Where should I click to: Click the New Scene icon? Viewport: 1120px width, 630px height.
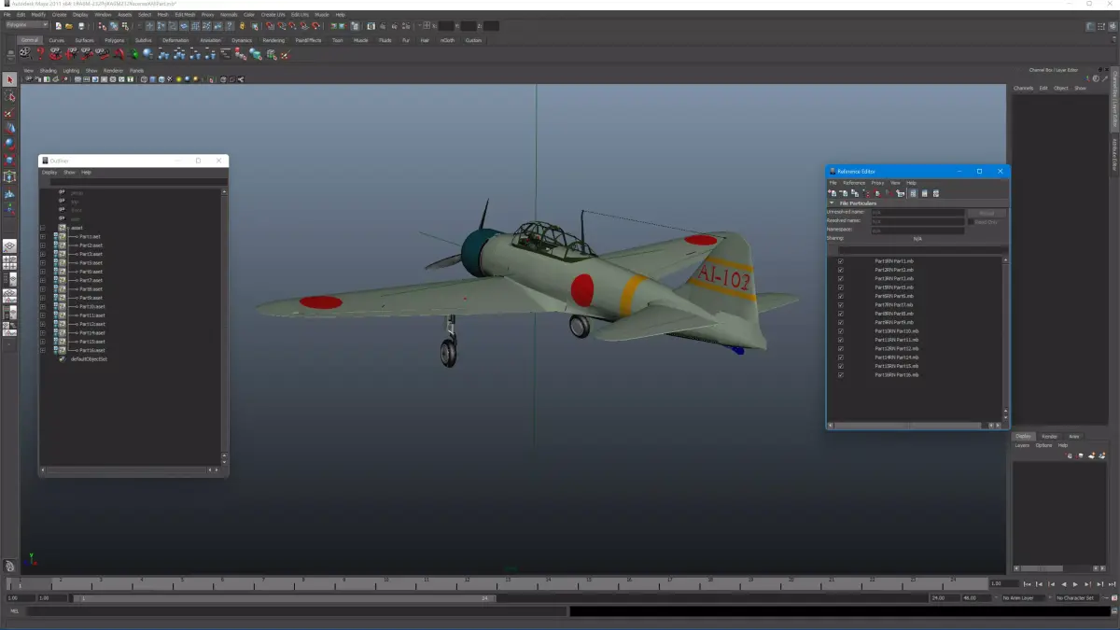coord(58,26)
